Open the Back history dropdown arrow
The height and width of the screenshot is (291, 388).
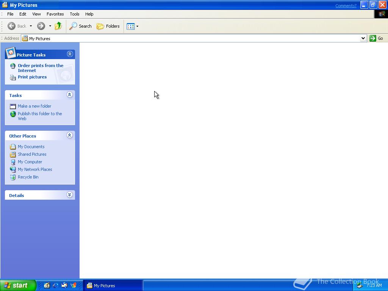[x=31, y=26]
